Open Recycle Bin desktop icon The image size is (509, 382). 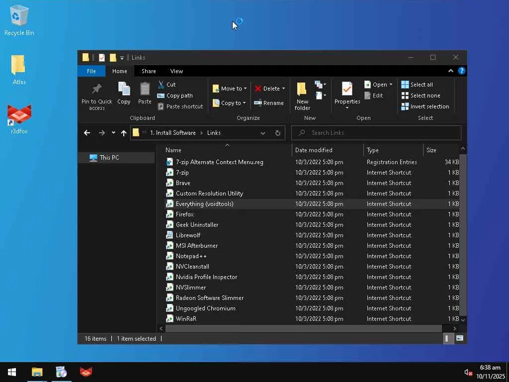(x=19, y=20)
